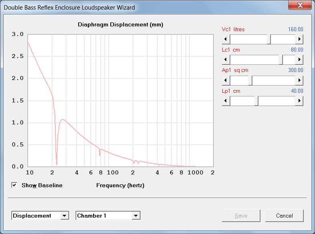Close the Loudspeaker Wizard window
The height and width of the screenshot is (234, 315).
tap(300, 5)
